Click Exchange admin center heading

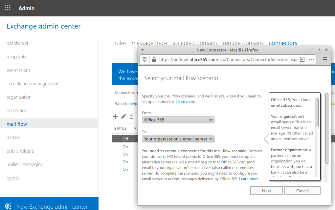pyautogui.click(x=44, y=26)
